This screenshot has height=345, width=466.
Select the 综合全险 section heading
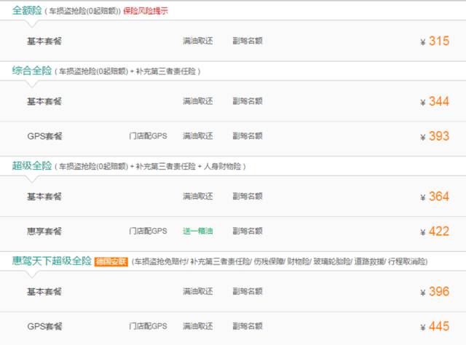tap(32, 71)
